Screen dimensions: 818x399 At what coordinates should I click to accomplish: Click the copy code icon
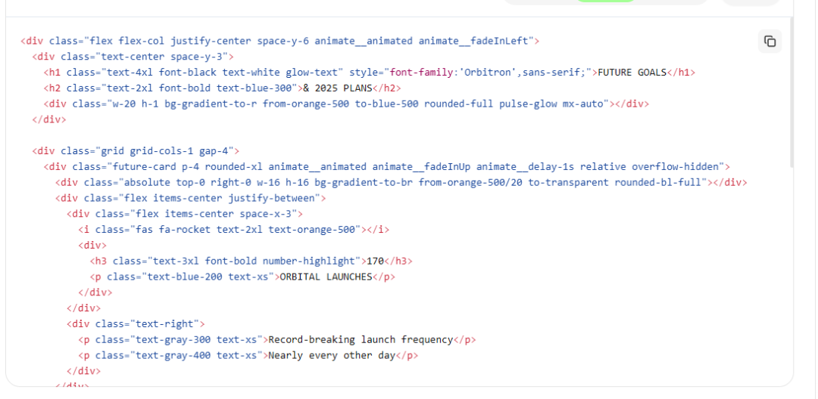(770, 42)
